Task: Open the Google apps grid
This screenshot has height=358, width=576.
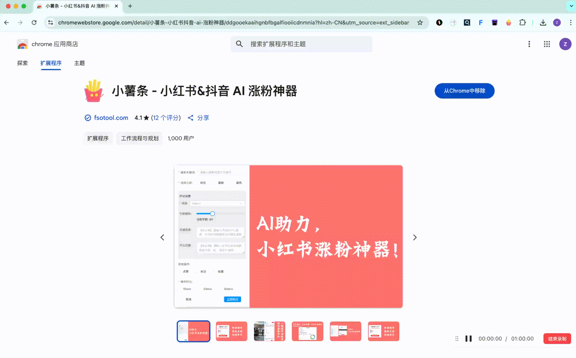Action: 547,44
